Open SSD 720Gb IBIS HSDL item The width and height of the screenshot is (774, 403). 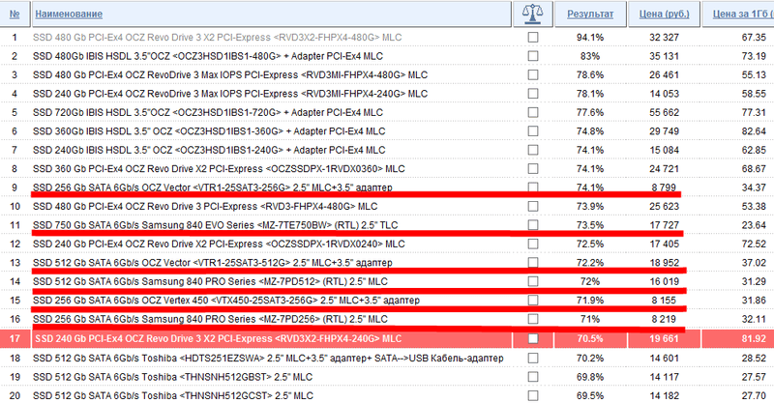click(x=208, y=112)
